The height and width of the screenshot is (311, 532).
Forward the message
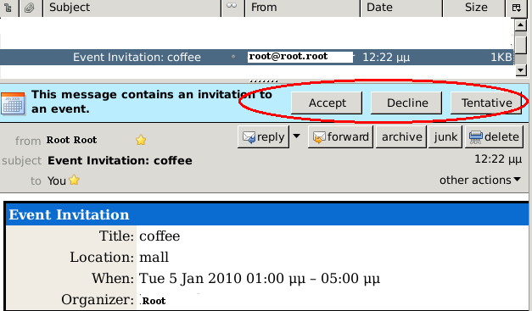coord(340,137)
